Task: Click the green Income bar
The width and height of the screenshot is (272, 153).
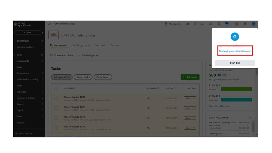Action: [x=236, y=89]
